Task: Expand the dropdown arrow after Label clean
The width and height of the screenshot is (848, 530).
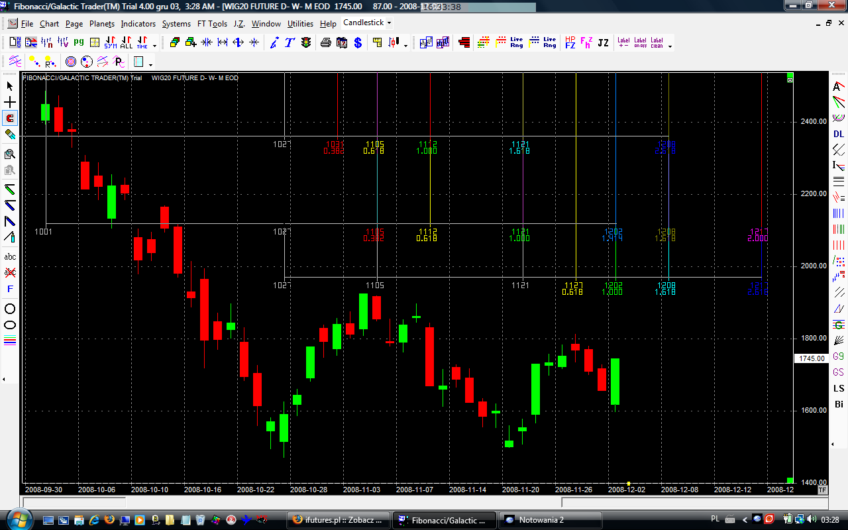Action: point(670,46)
